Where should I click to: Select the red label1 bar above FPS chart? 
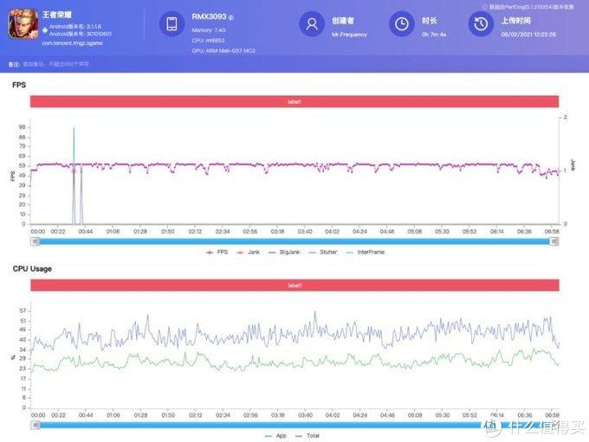[x=294, y=101]
